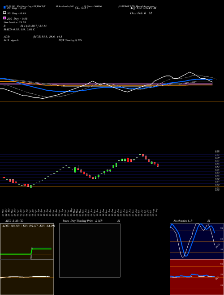Click the 0.94 price axis label
This screenshot has height=295, width=224.
point(217,161)
